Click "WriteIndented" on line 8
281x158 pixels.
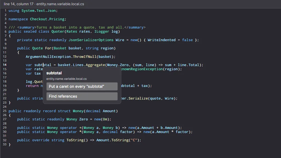[162, 40]
